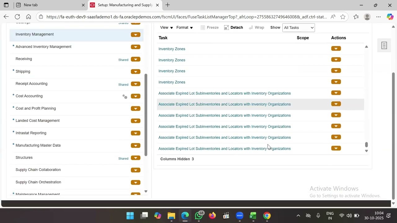This screenshot has width=397, height=223.
Task: Open highlighted Associate Expired Lot Subinventories task
Action: click(225, 104)
